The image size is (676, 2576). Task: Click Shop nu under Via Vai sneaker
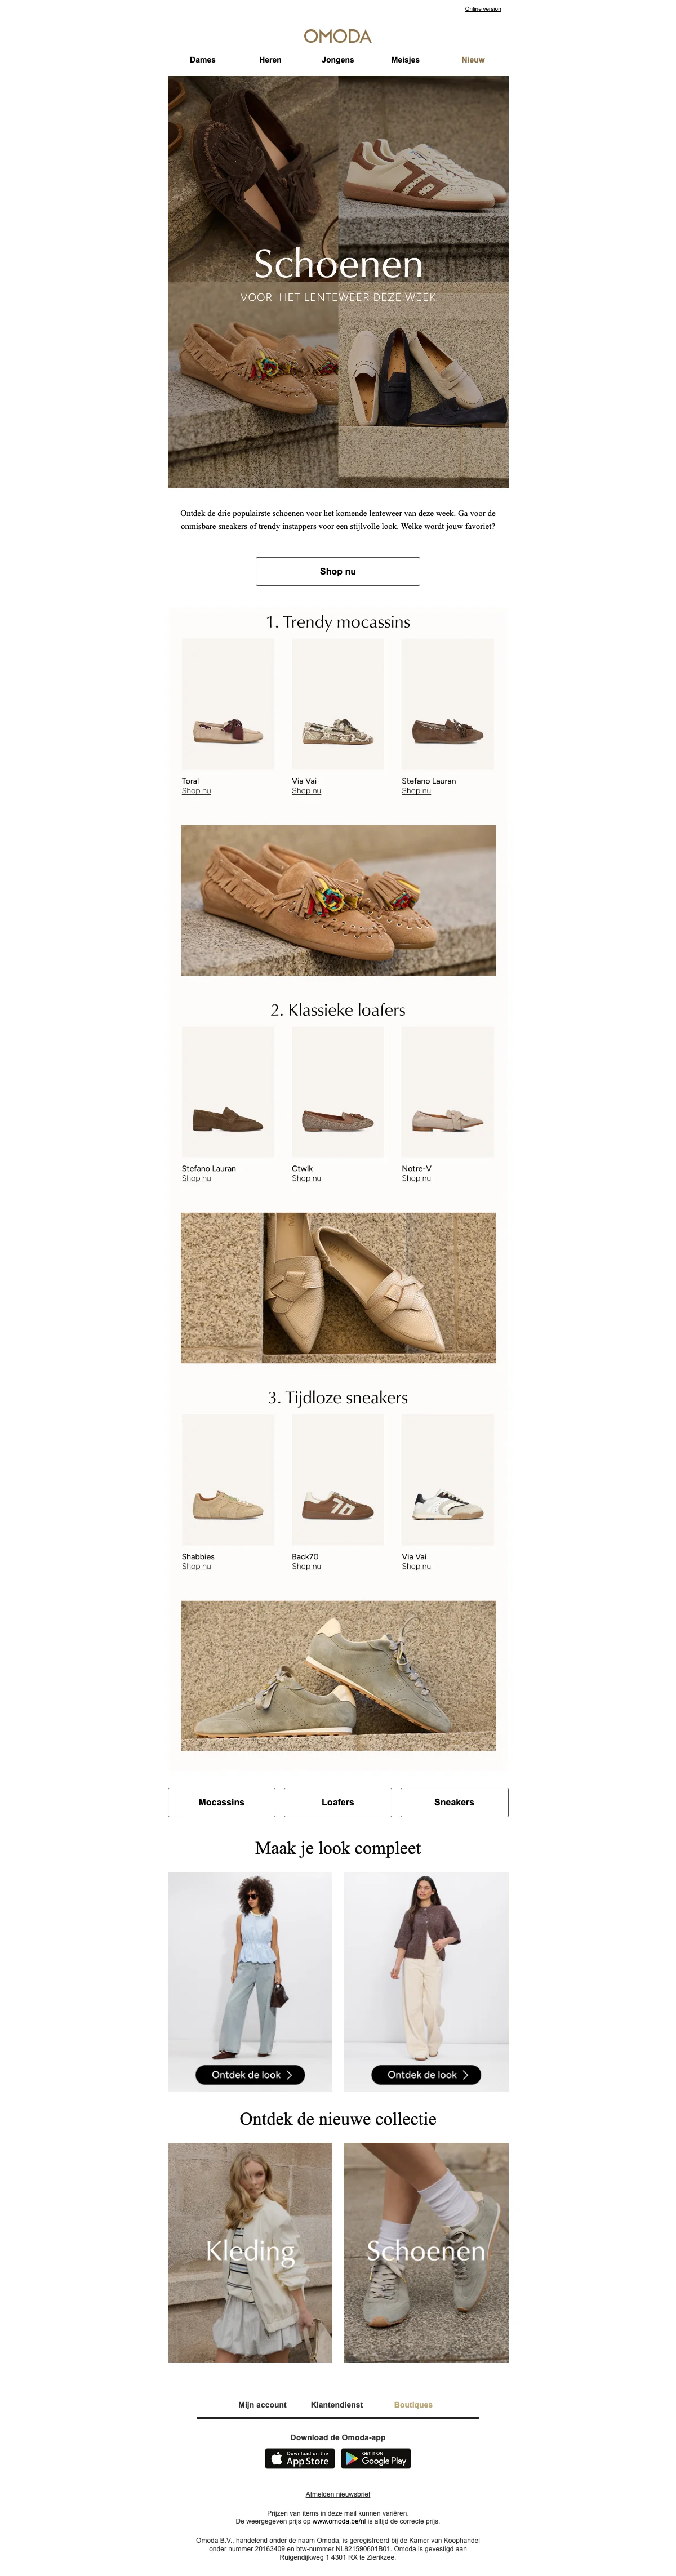click(416, 1566)
